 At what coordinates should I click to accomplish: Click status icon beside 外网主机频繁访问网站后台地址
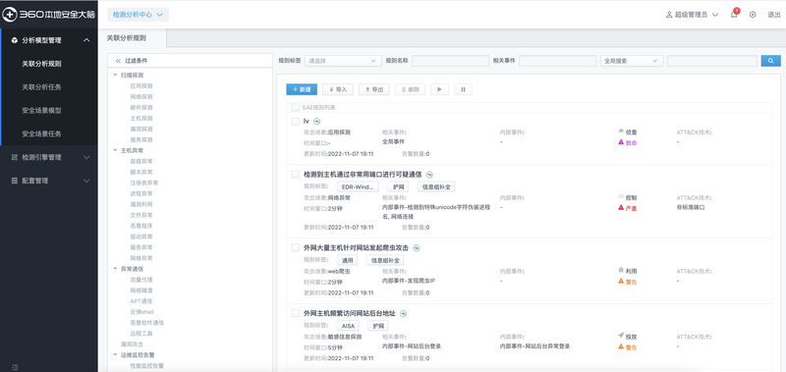pyautogui.click(x=403, y=314)
